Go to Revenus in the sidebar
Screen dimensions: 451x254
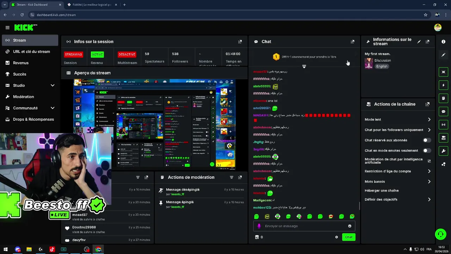pyautogui.click(x=30, y=63)
